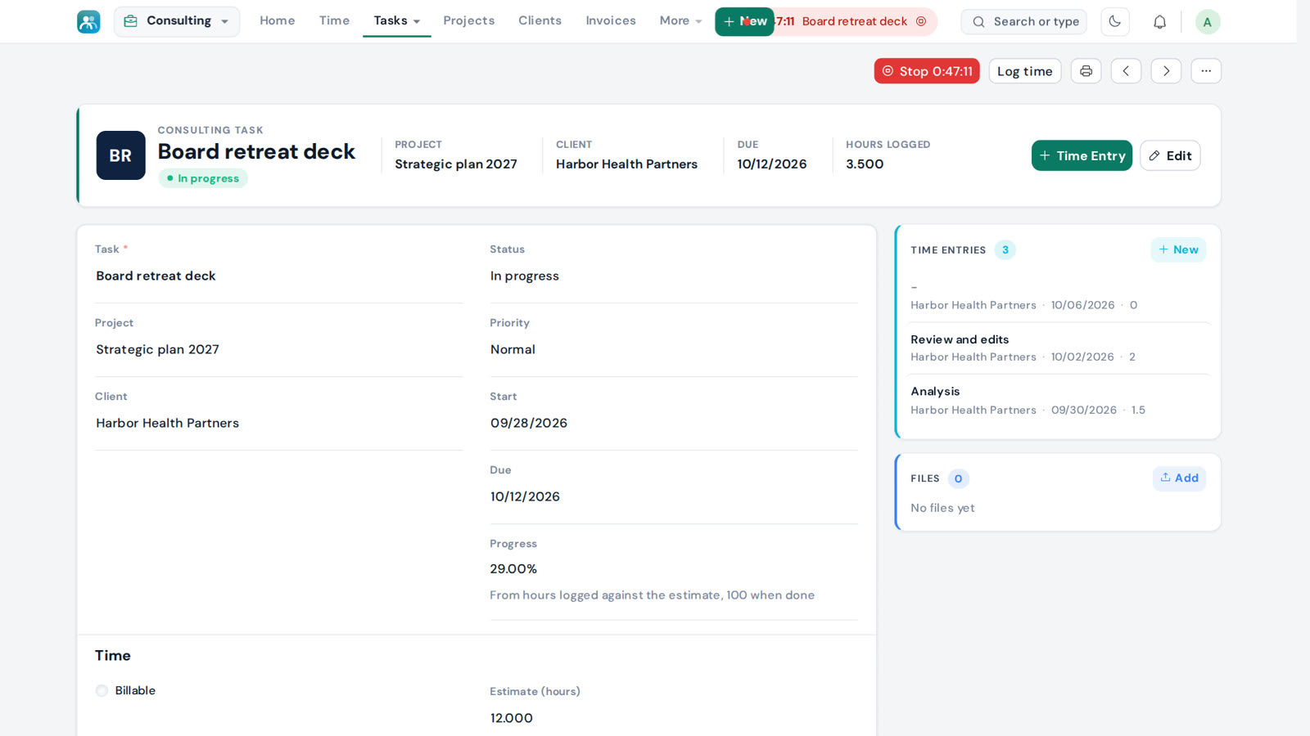Open notifications bell icon
The image size is (1310, 736).
pyautogui.click(x=1159, y=22)
